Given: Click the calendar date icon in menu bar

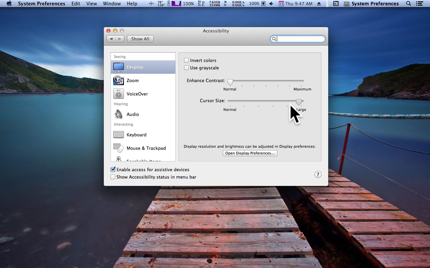Looking at the screenshot, I should (281, 4).
